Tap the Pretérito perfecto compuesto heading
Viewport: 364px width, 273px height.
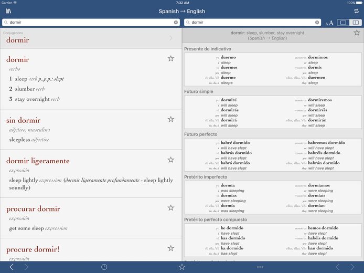click(x=216, y=219)
